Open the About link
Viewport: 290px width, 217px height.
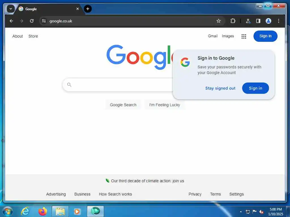tap(18, 36)
